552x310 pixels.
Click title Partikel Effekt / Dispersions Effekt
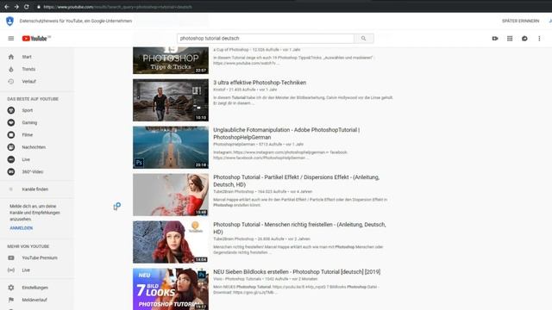[x=296, y=181]
